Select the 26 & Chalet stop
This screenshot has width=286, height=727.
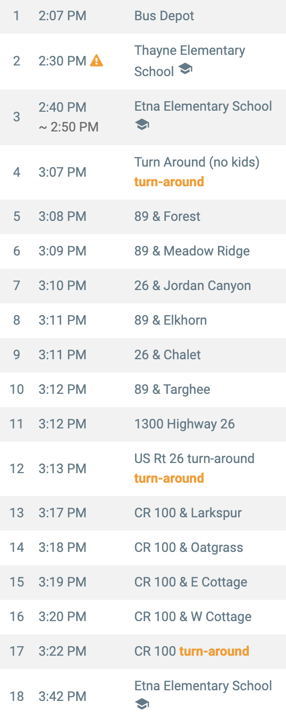click(143, 355)
